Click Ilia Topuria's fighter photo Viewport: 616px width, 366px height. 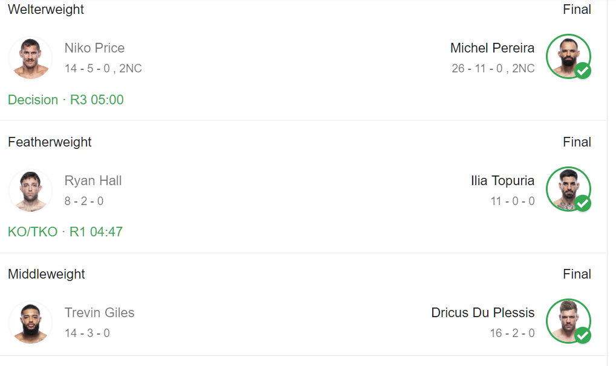tap(567, 188)
